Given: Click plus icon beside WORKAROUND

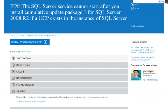Looking at the screenshot, I should coord(13,85).
